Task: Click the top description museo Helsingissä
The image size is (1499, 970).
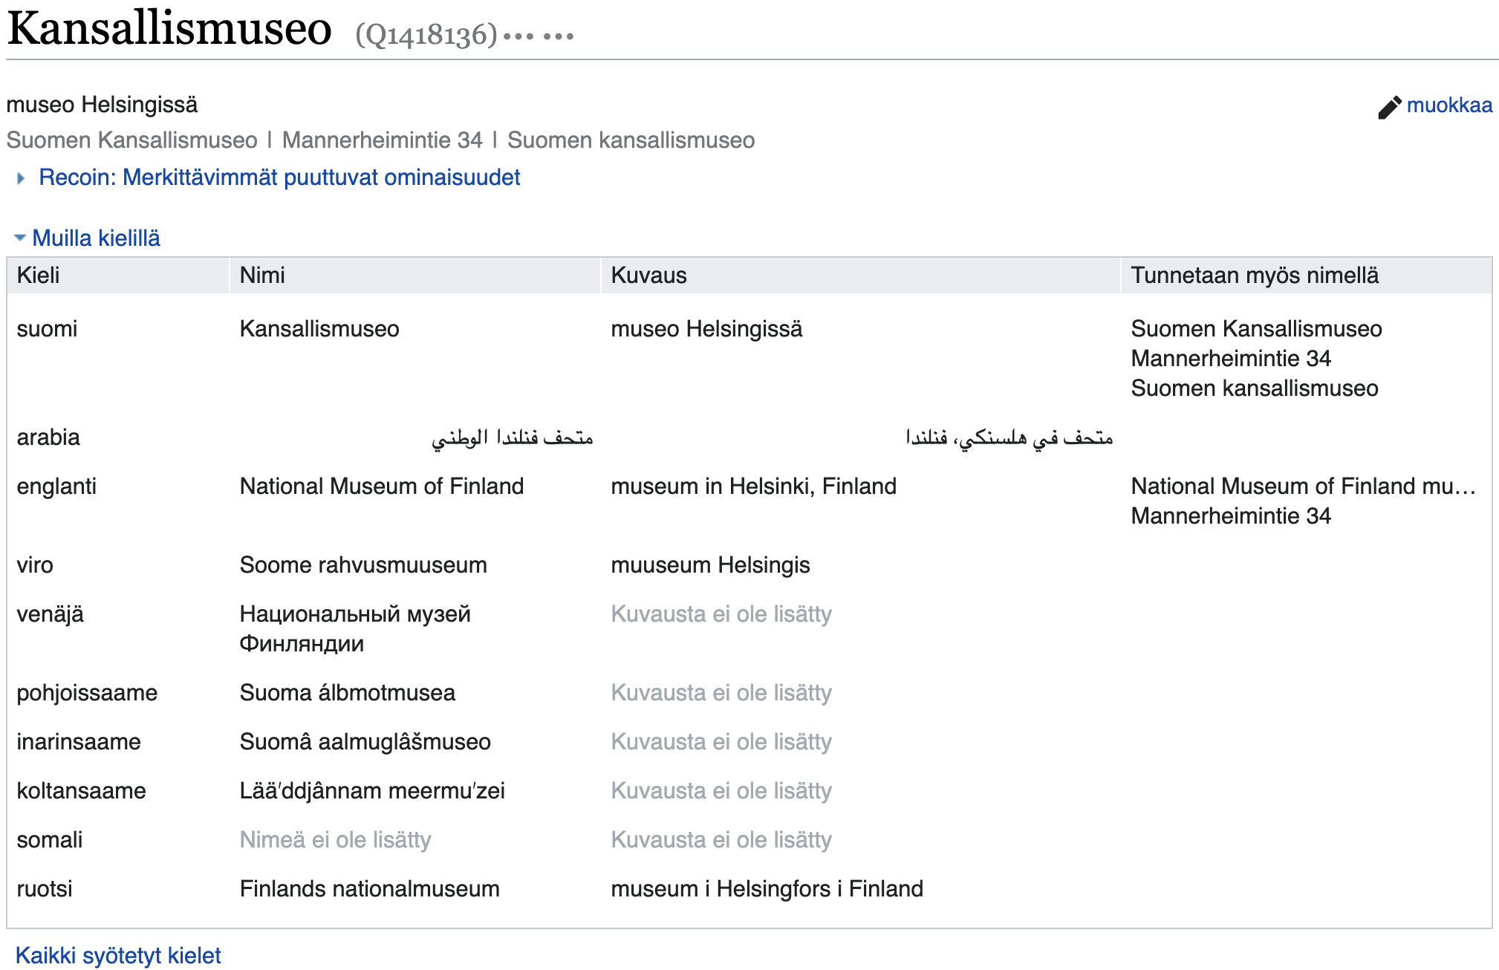Action: (103, 105)
